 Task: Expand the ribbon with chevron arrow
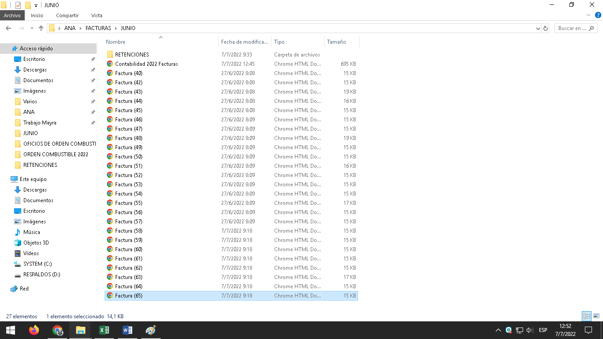588,15
